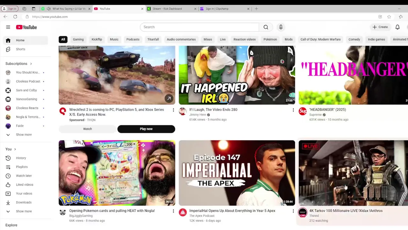The width and height of the screenshot is (408, 230).
Task: Select the All filter chip
Action: 63,39
